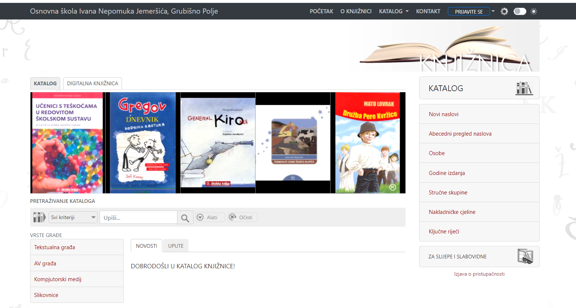Click the settings gear icon in header
576x308 pixels.
click(504, 11)
